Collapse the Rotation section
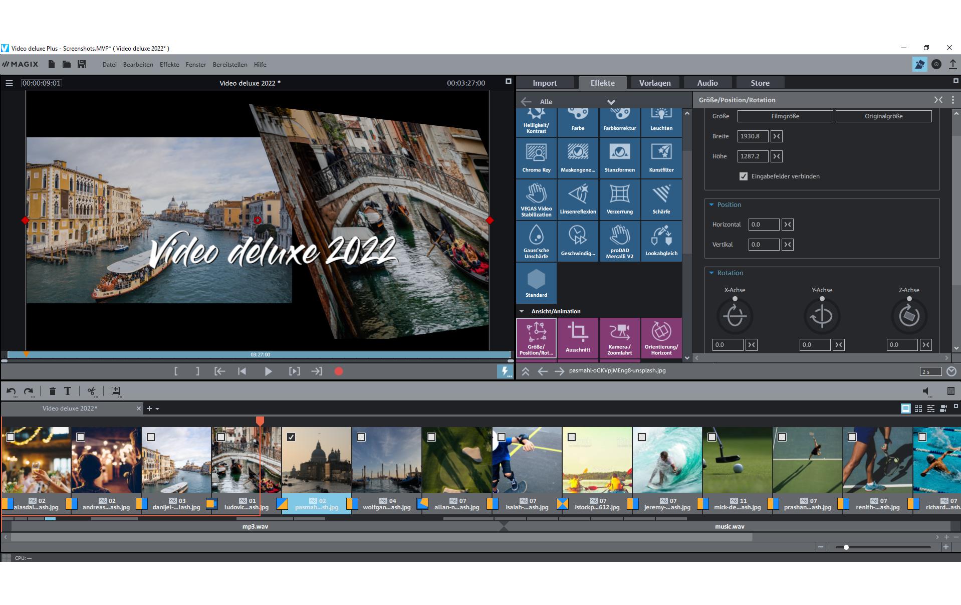The width and height of the screenshot is (961, 605). (x=711, y=273)
